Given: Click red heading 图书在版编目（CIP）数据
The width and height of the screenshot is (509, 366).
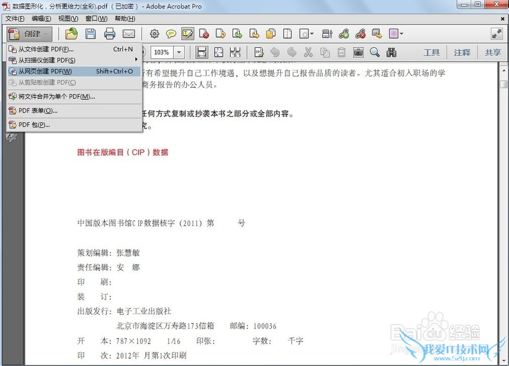Looking at the screenshot, I should (123, 152).
